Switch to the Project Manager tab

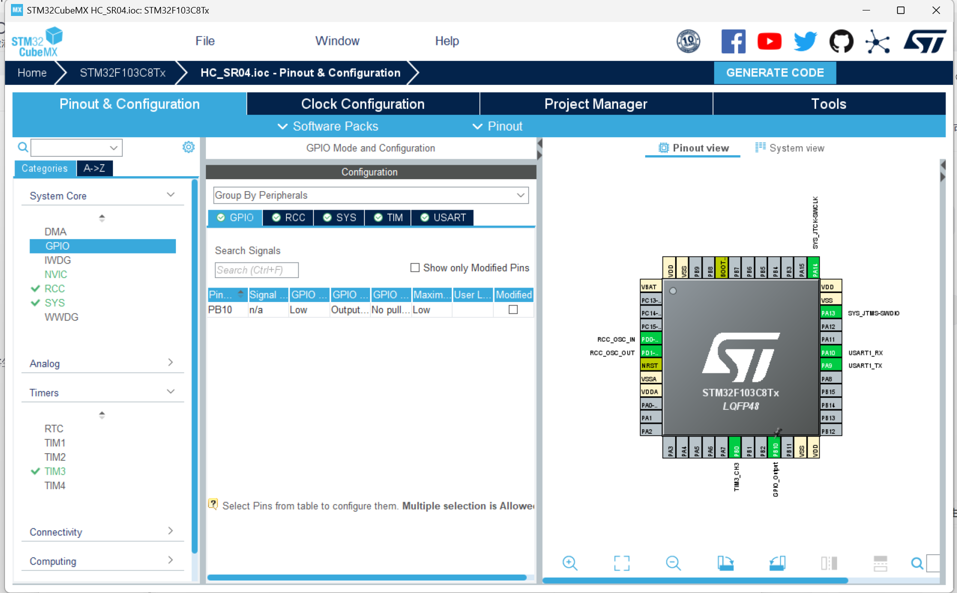[596, 104]
